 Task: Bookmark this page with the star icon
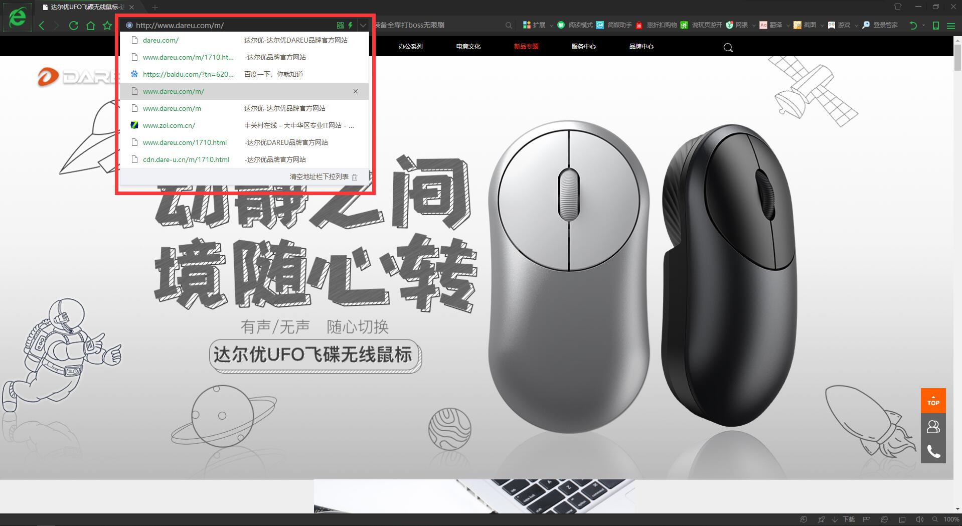point(107,26)
